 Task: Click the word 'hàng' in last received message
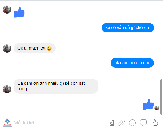coord(22,89)
